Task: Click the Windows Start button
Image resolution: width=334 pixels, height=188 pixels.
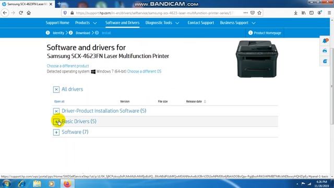Action: pyautogui.click(x=6, y=183)
